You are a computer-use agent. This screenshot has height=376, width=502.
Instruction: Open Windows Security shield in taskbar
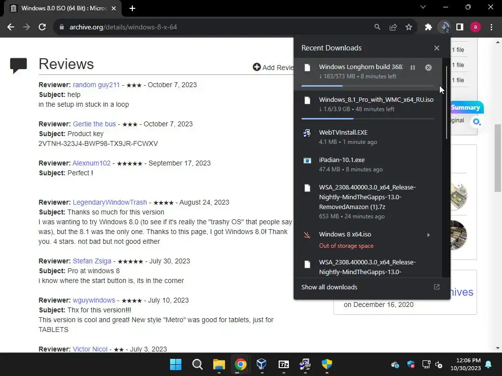click(x=327, y=364)
